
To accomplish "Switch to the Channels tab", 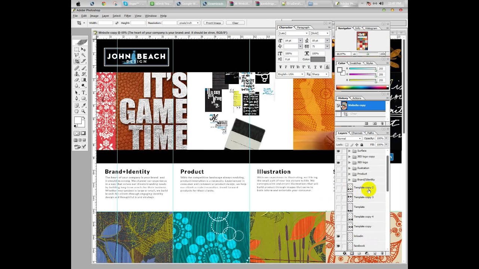I will (357, 133).
